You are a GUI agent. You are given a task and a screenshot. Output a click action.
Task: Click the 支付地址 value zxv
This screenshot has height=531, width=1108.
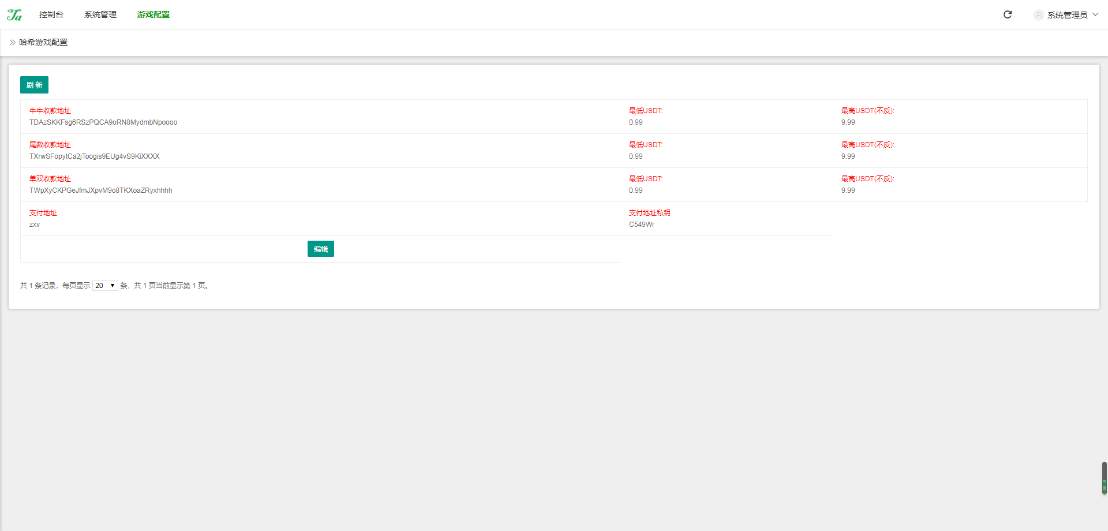[x=35, y=225]
